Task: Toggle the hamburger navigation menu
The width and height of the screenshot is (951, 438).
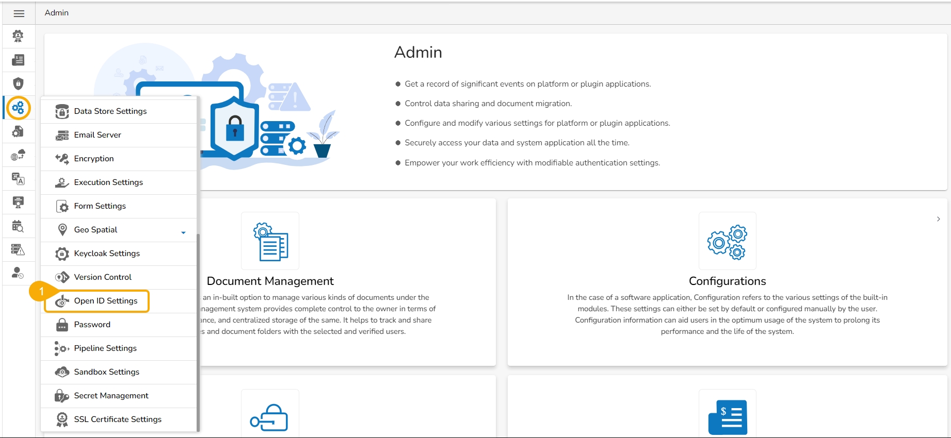Action: (x=19, y=14)
